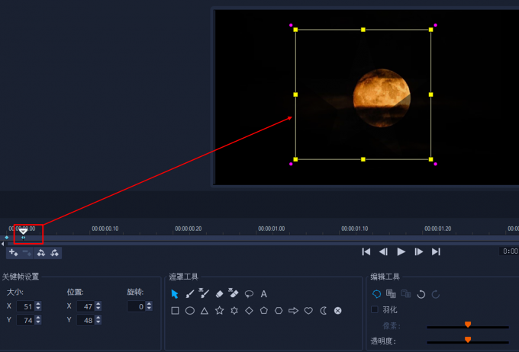Enable the 羽化 feather checkbox
519x352 pixels.
pyautogui.click(x=375, y=309)
